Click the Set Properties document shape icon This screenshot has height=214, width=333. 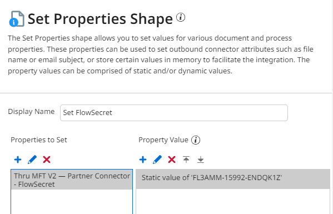click(17, 19)
